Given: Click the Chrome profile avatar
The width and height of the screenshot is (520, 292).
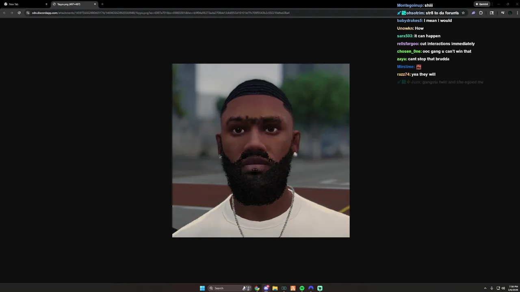Looking at the screenshot, I should click(510, 13).
